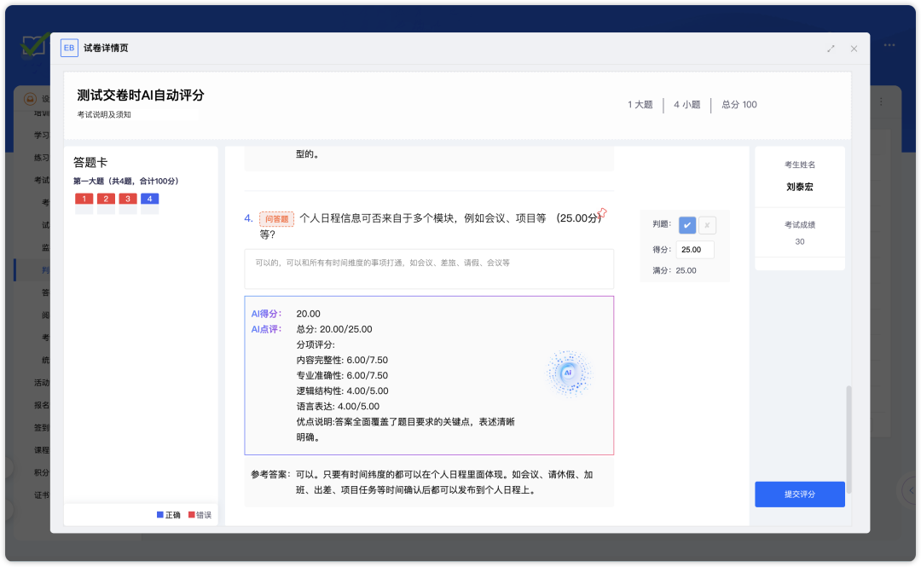This screenshot has height=567, width=921.
Task: Jump to question 1 via its red badge
Action: click(x=83, y=200)
